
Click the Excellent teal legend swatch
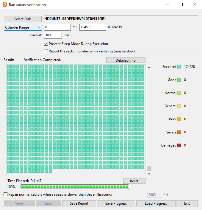pos(179,67)
